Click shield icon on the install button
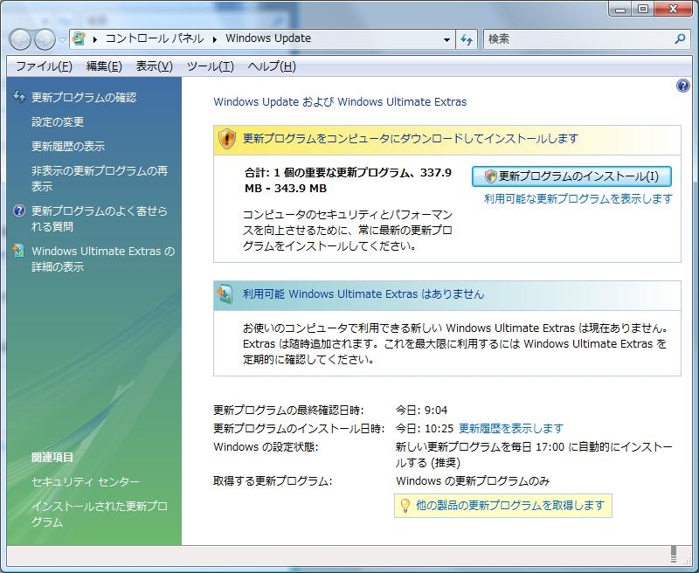The width and height of the screenshot is (699, 573). pos(491,176)
